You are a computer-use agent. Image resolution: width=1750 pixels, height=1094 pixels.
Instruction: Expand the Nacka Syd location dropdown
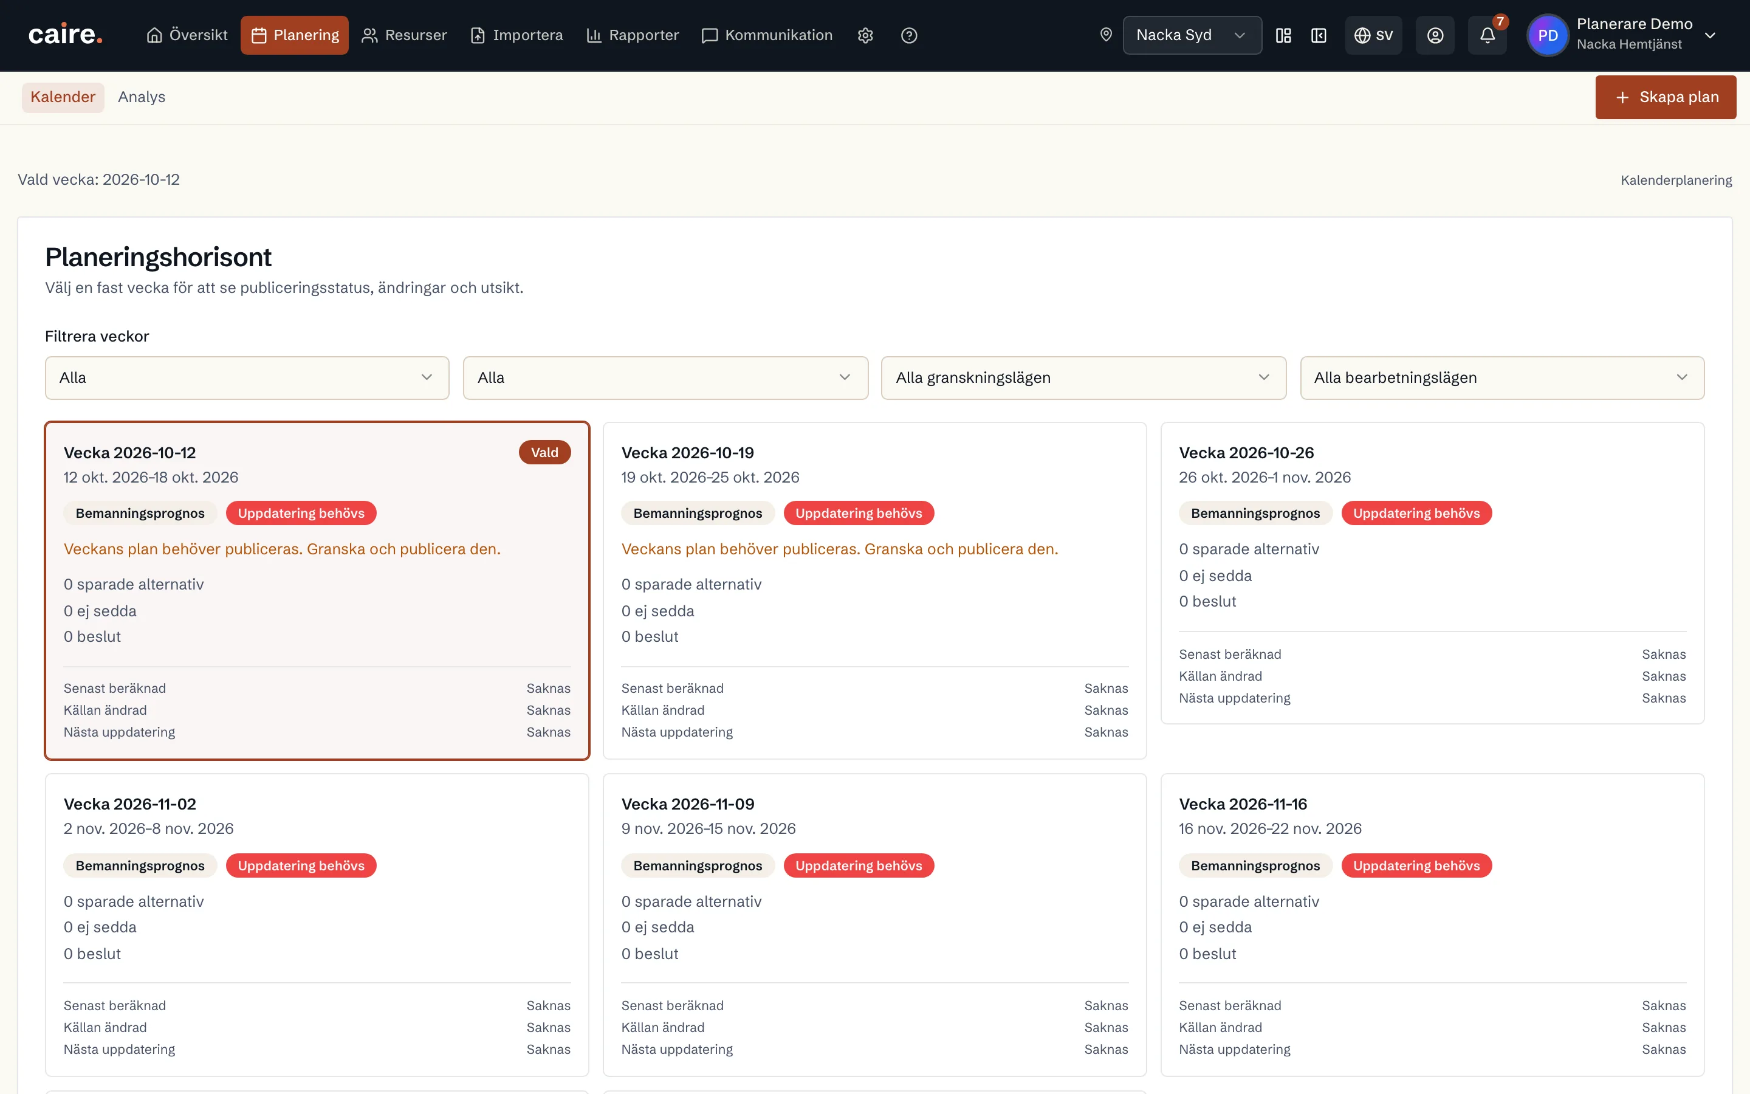[1192, 35]
